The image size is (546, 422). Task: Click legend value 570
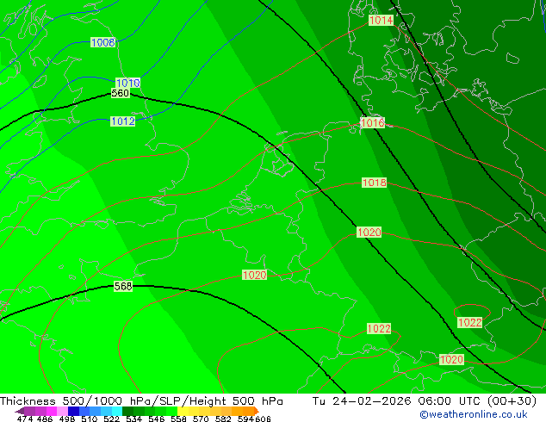click(201, 419)
